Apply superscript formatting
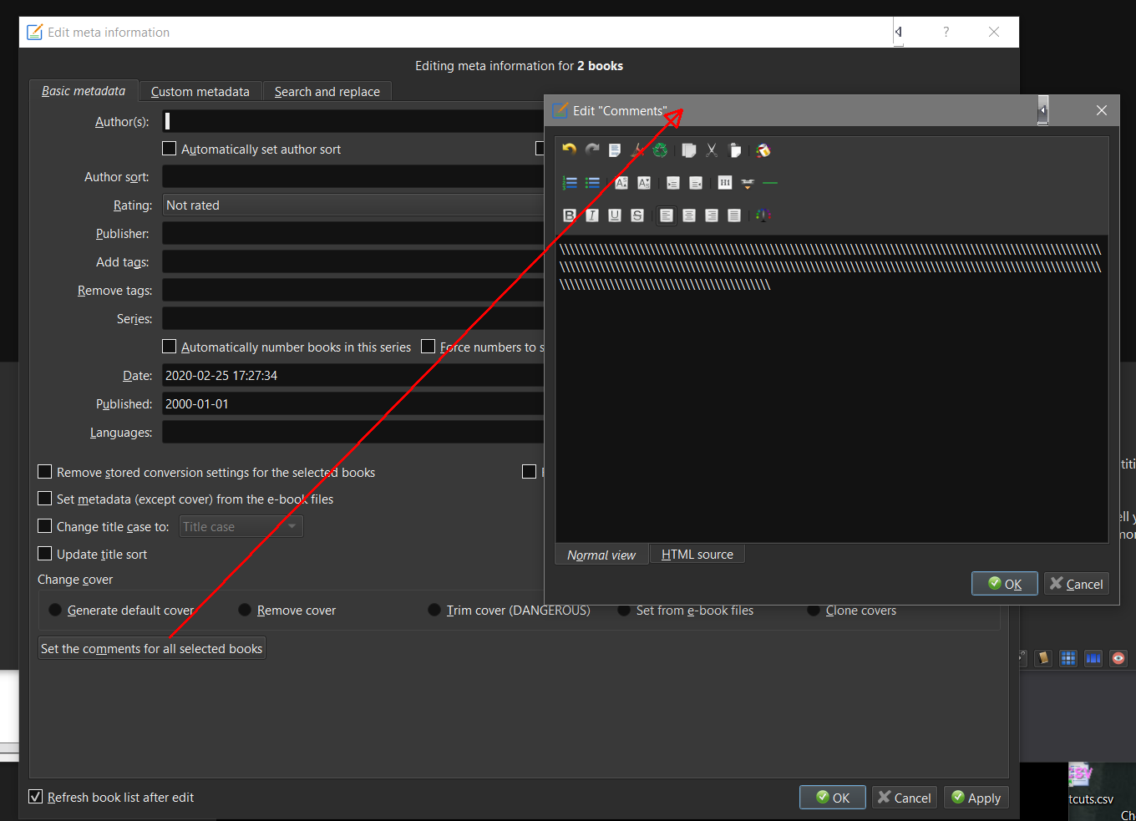 [621, 183]
